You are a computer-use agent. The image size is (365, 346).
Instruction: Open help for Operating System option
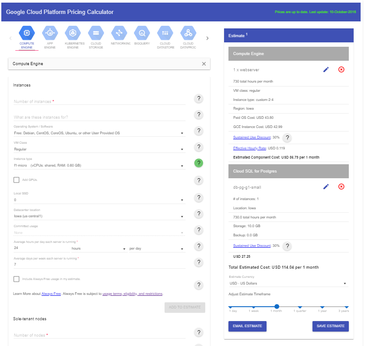pyautogui.click(x=199, y=131)
